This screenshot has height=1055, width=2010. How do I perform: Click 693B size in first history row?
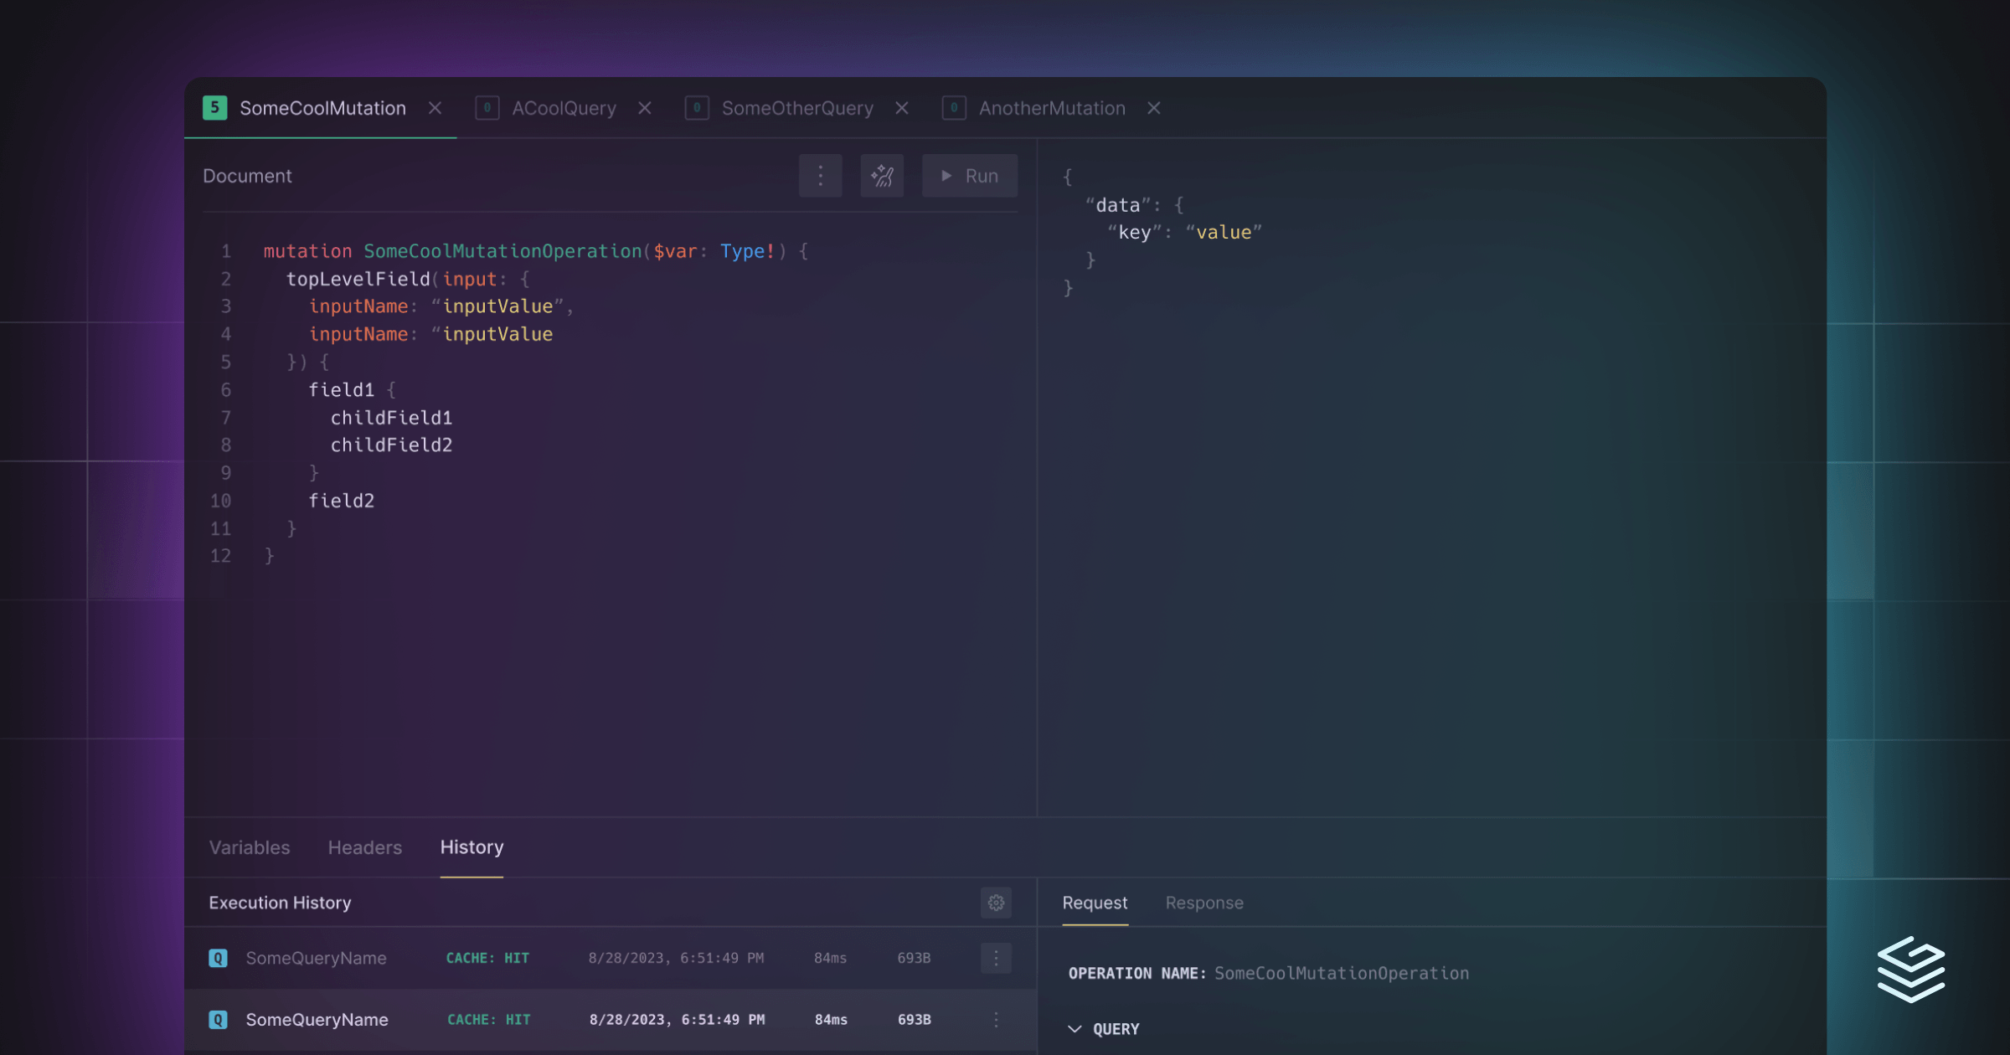click(x=914, y=958)
